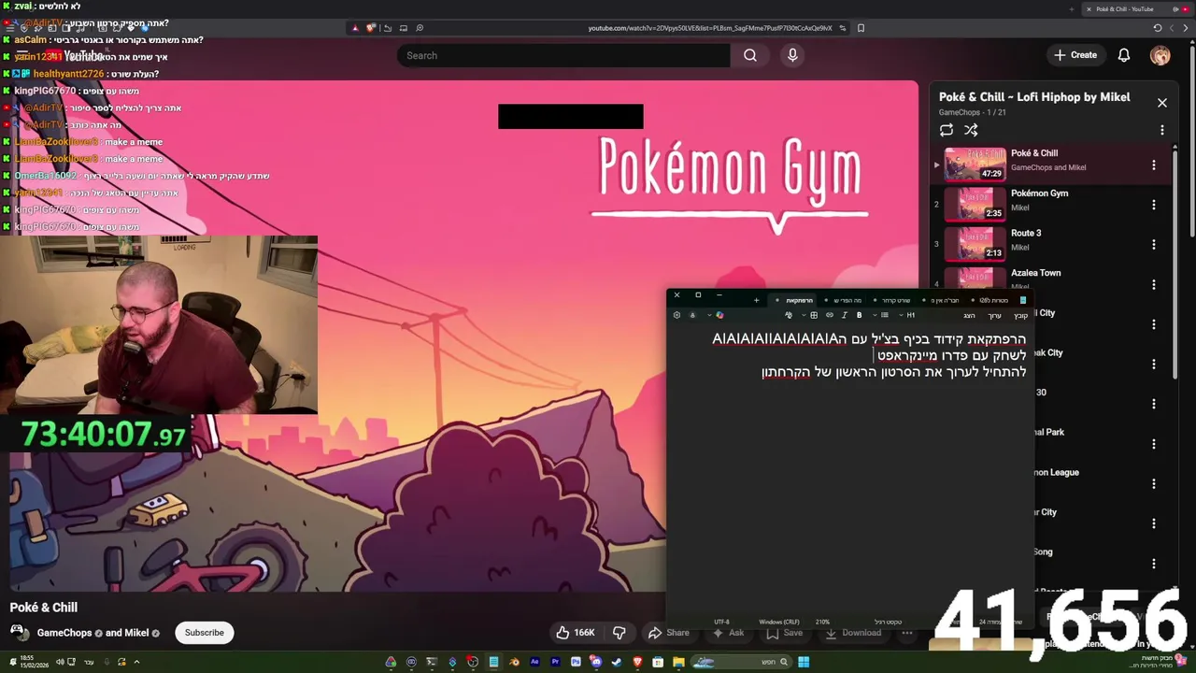Viewport: 1196px width, 673px height.
Task: Dislike the video
Action: pyautogui.click(x=619, y=633)
